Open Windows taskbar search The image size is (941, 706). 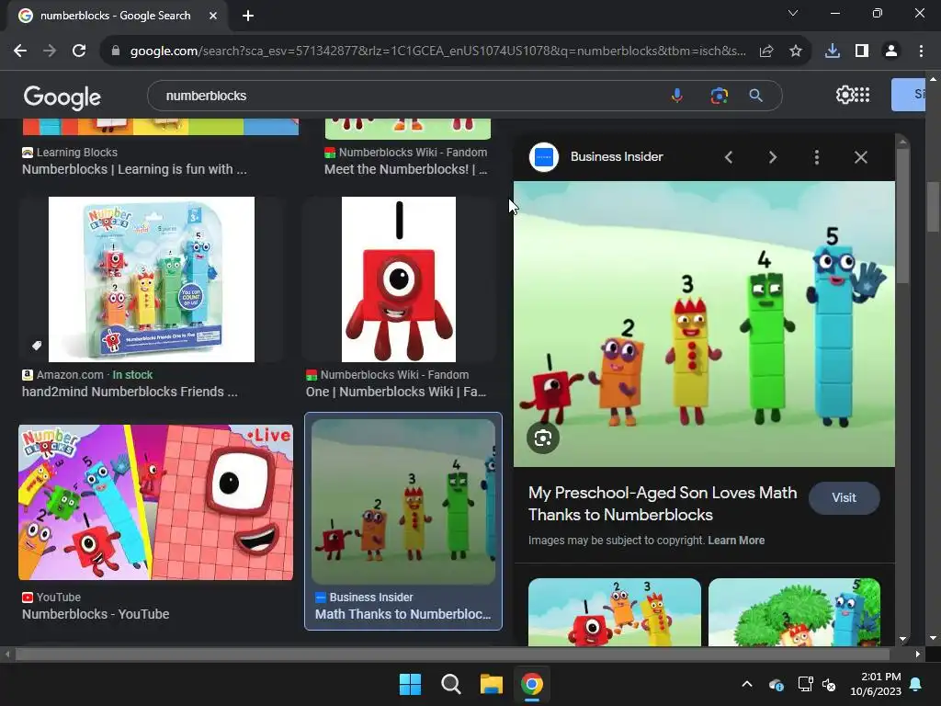[x=450, y=684]
